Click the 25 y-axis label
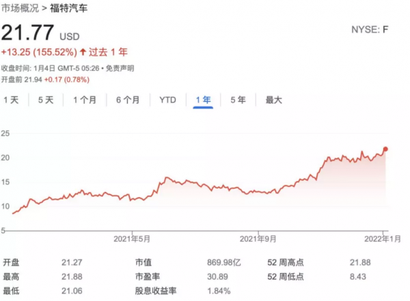Image resolution: width=410 pixels, height=301 pixels. click(5, 134)
